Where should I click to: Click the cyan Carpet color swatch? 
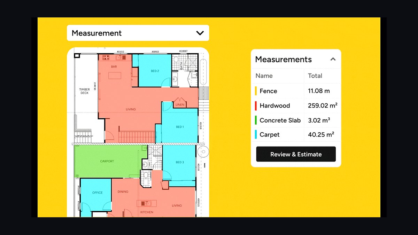(x=256, y=134)
